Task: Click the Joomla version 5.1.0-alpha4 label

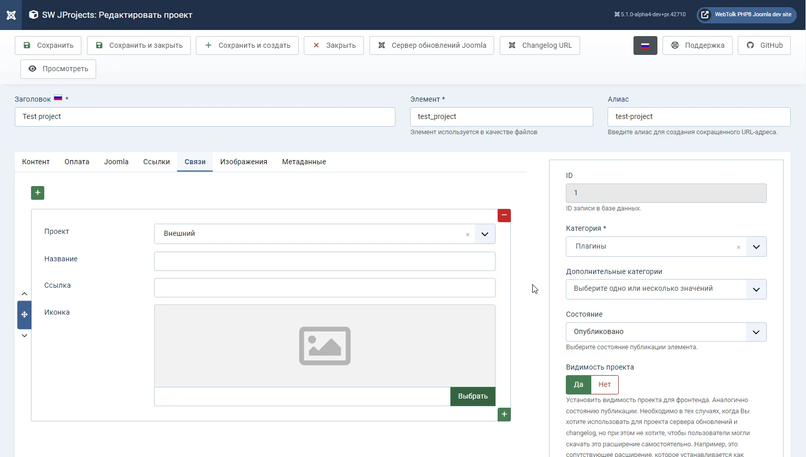Action: click(x=650, y=15)
